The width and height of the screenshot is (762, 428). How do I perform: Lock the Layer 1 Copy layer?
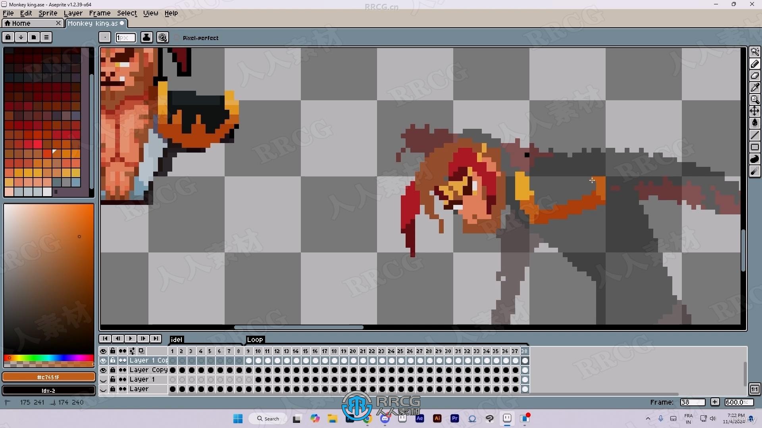point(113,361)
